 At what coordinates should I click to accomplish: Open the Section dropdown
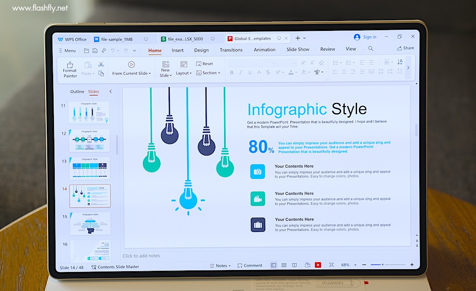click(208, 73)
